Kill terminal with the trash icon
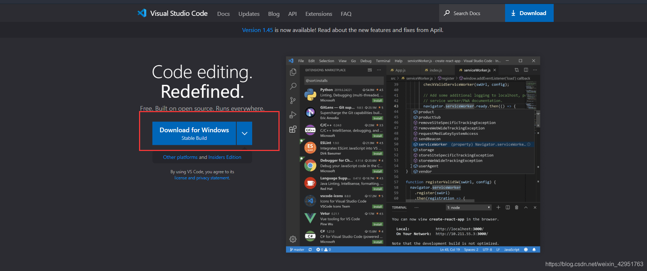647x271 pixels. tap(517, 207)
